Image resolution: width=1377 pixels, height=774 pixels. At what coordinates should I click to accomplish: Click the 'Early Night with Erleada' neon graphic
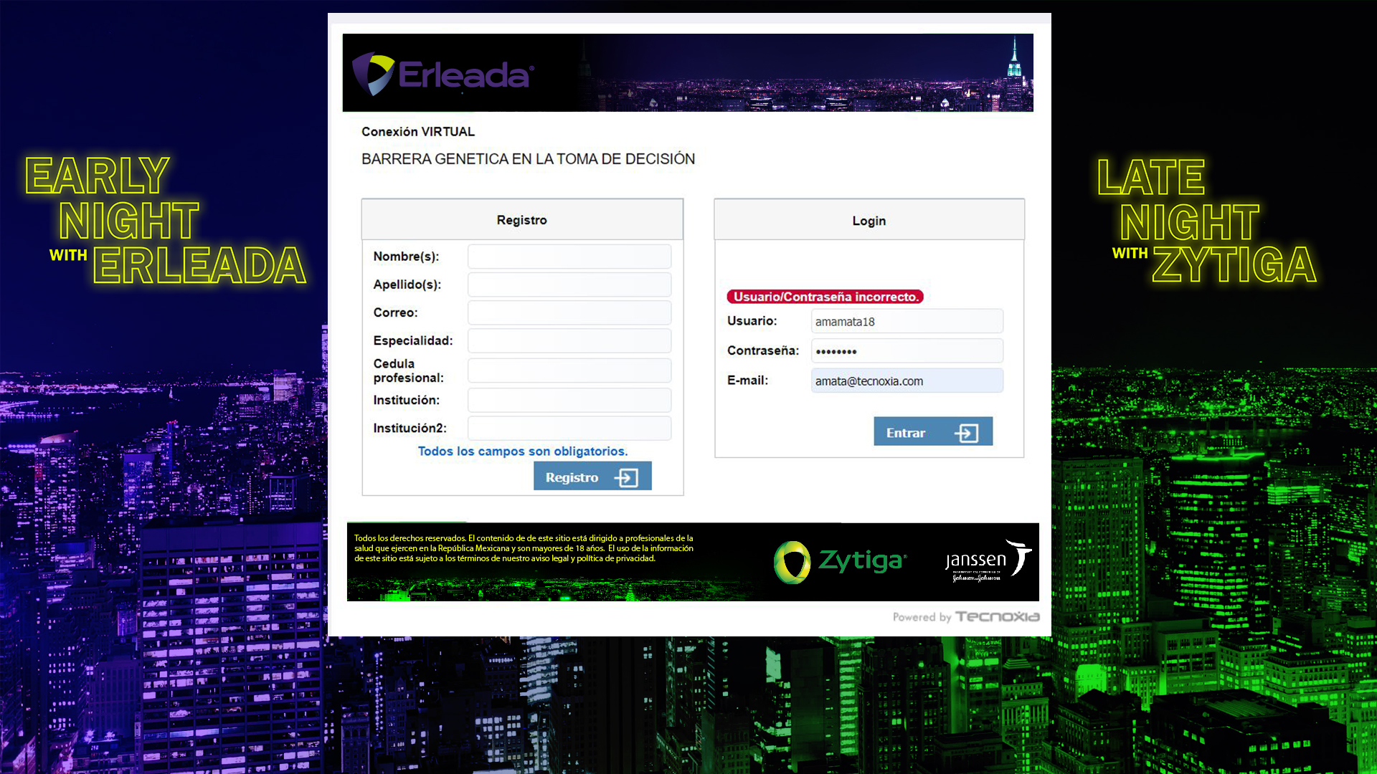click(166, 220)
